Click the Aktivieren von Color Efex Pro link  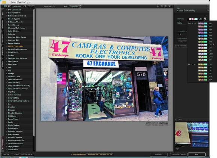(100, 154)
